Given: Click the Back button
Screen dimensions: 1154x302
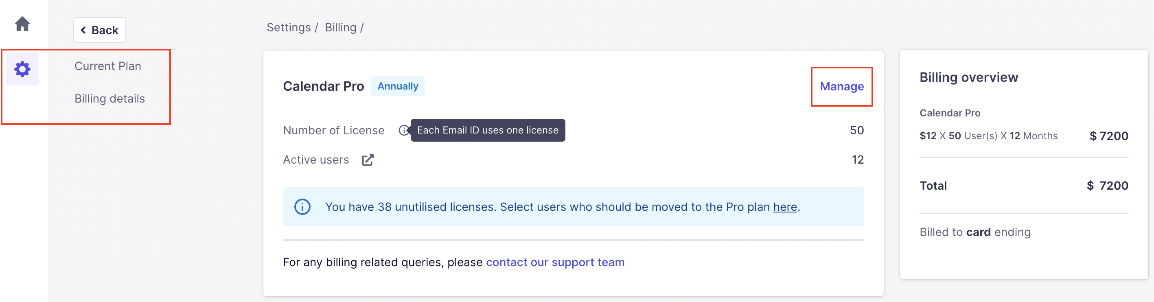Looking at the screenshot, I should [99, 30].
